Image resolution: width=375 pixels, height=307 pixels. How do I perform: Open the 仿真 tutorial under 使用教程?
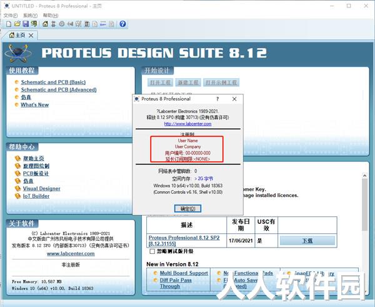click(x=26, y=97)
